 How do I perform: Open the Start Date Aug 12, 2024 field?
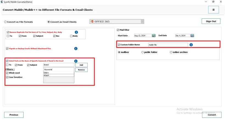click(143, 35)
